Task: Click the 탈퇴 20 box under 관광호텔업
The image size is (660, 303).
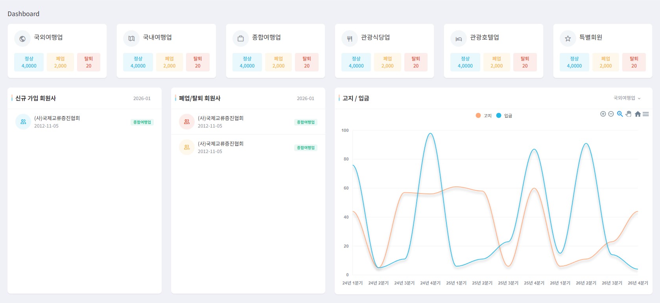Action: pyautogui.click(x=525, y=62)
